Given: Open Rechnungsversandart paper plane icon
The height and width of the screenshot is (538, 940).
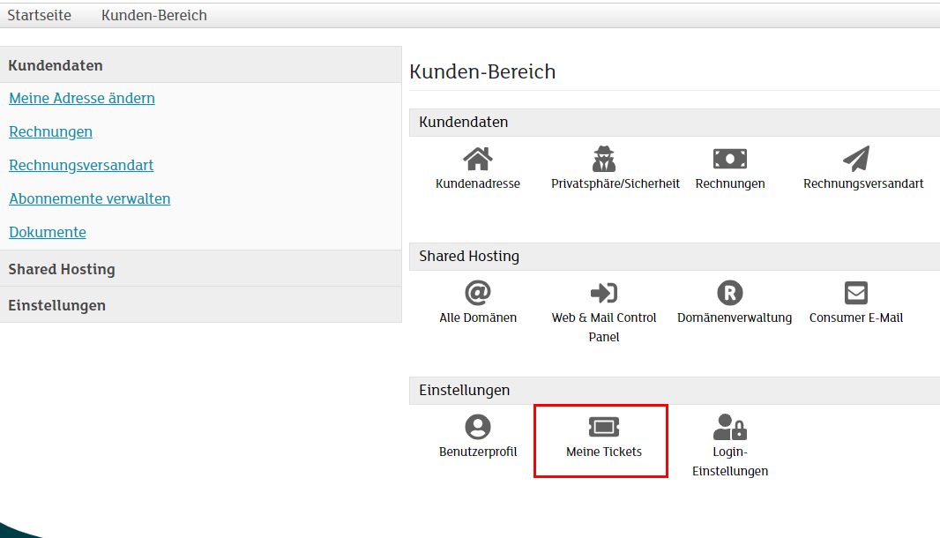Looking at the screenshot, I should tap(855, 160).
